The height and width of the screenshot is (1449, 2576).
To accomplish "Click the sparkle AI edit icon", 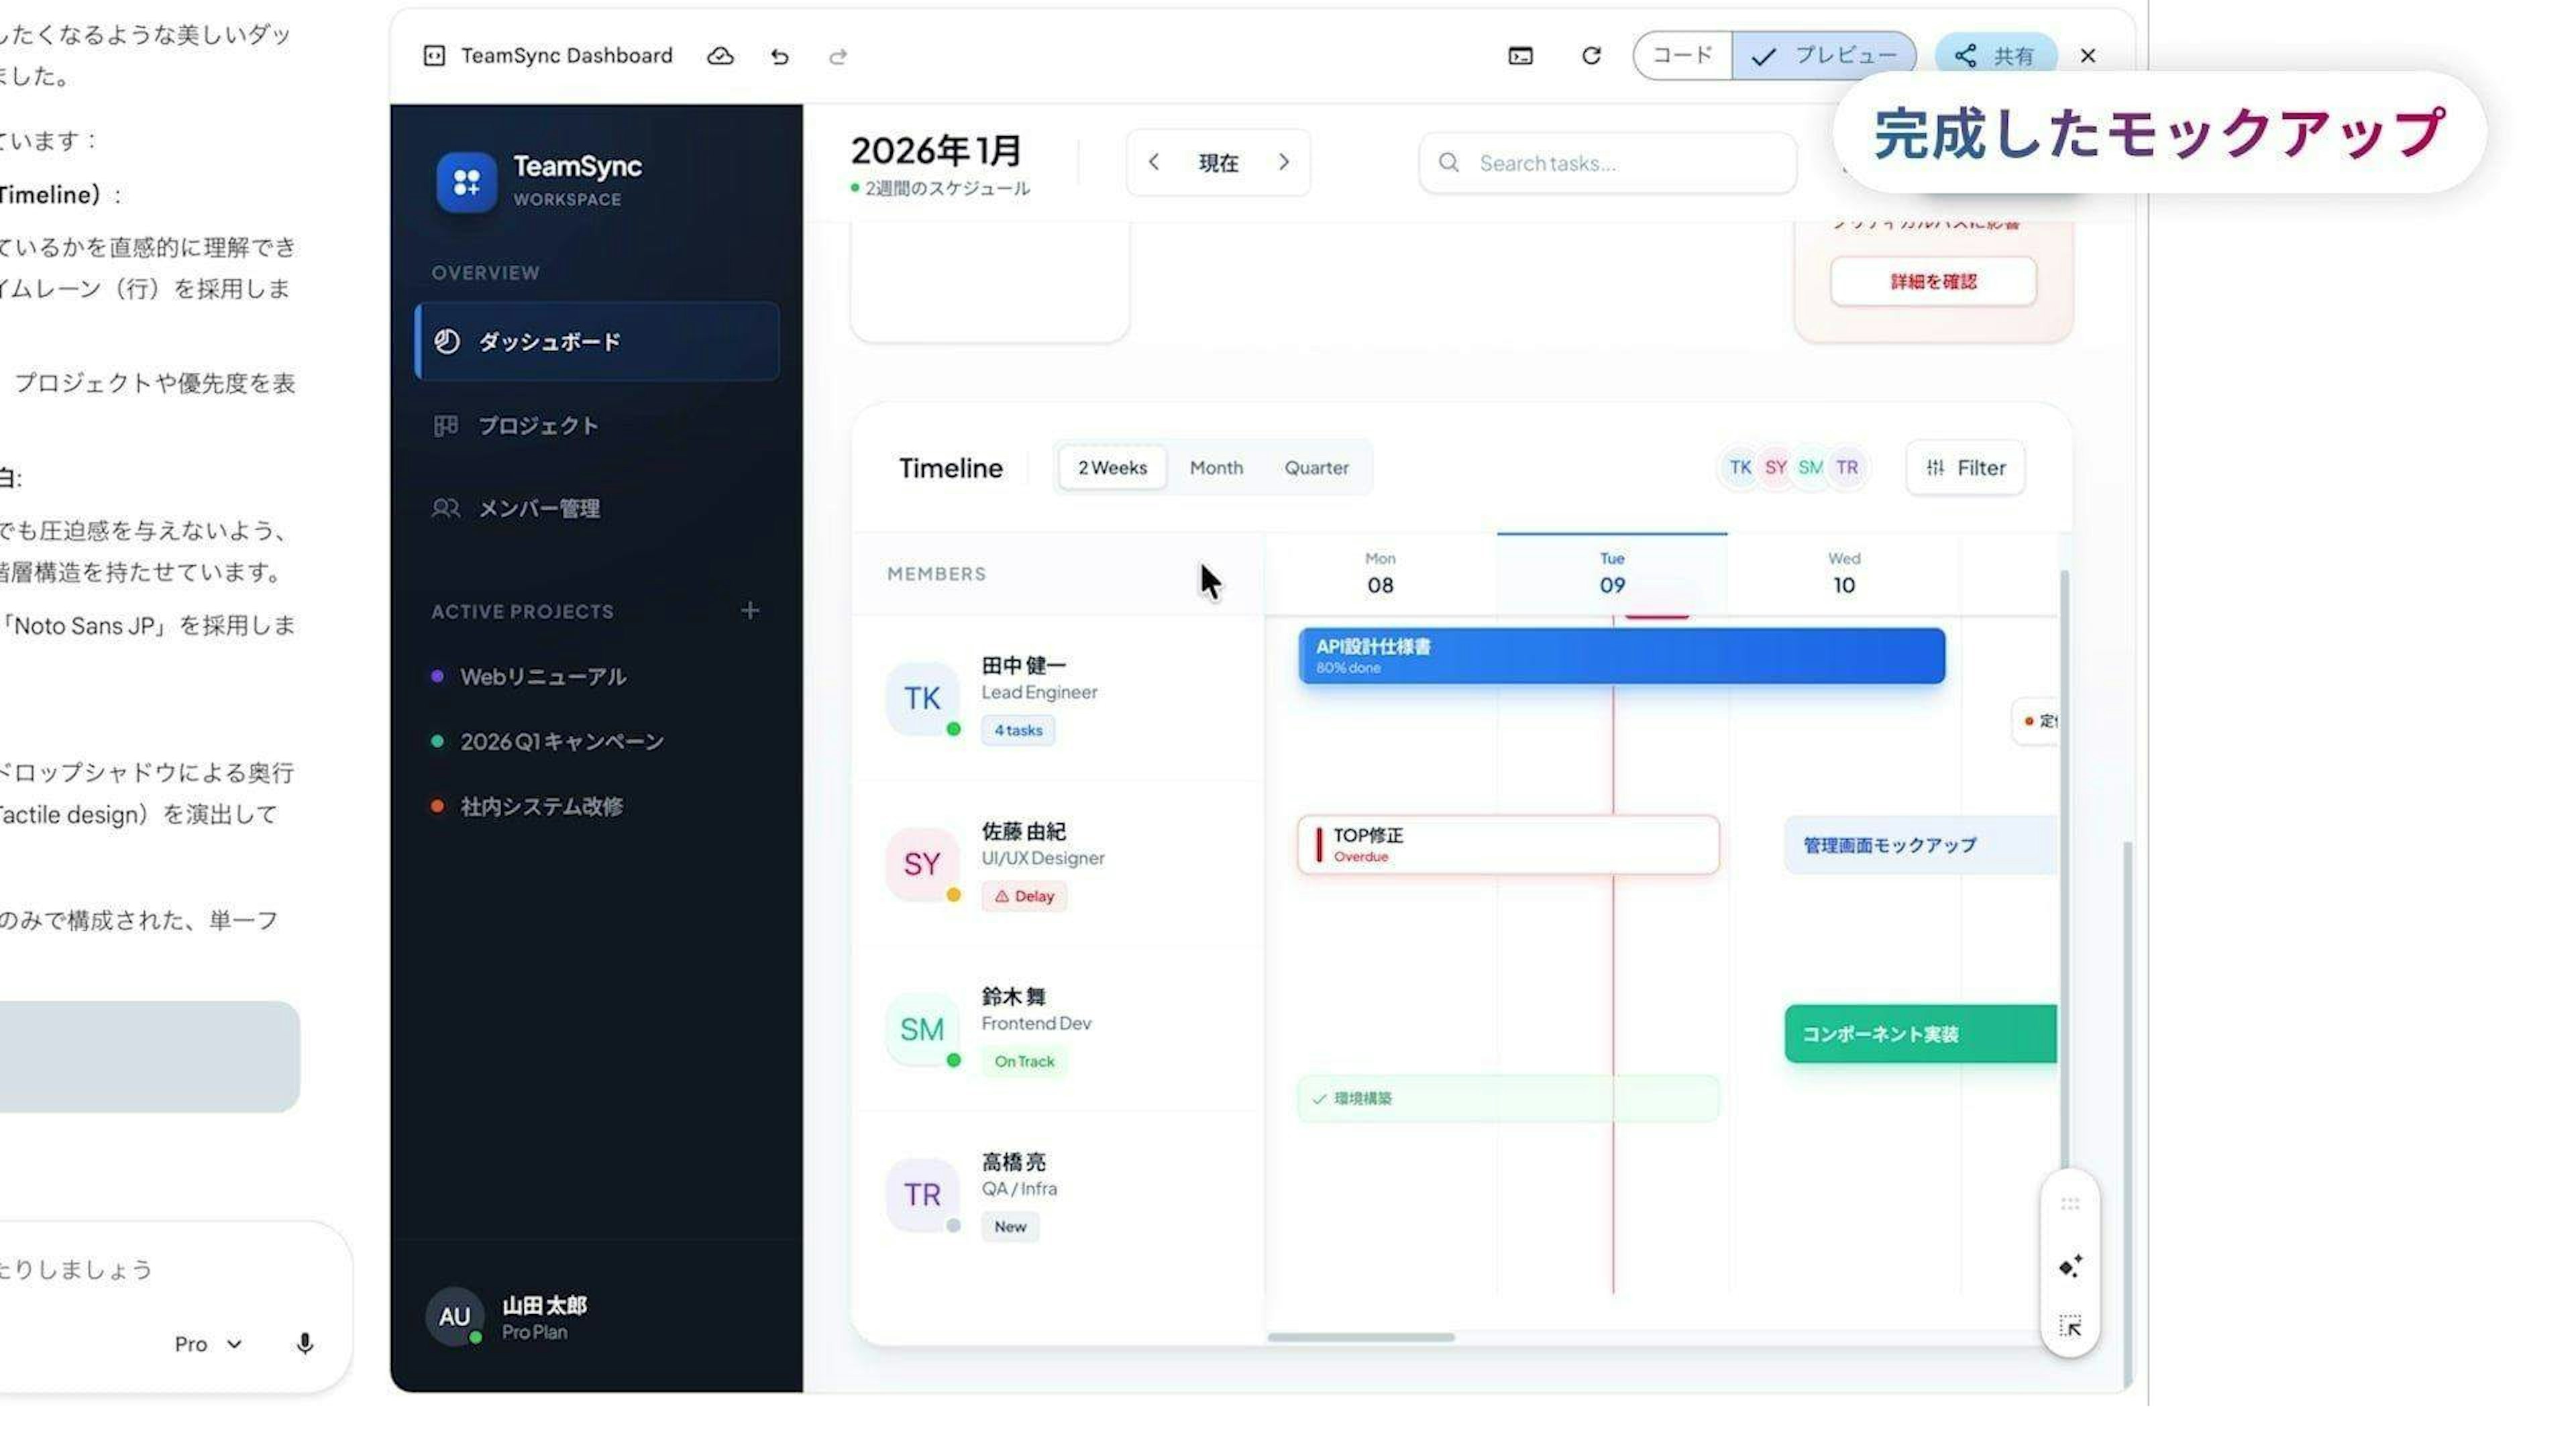I will pos(2070,1266).
